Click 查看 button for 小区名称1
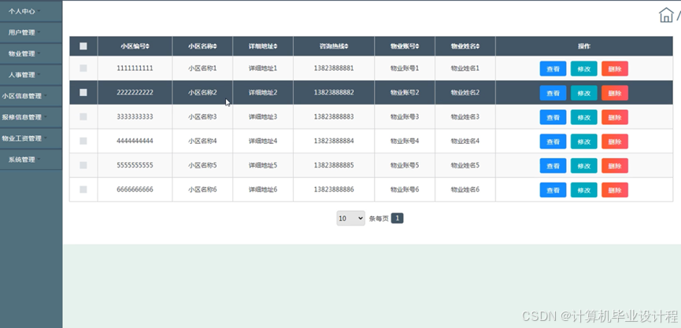This screenshot has width=681, height=328. [553, 68]
